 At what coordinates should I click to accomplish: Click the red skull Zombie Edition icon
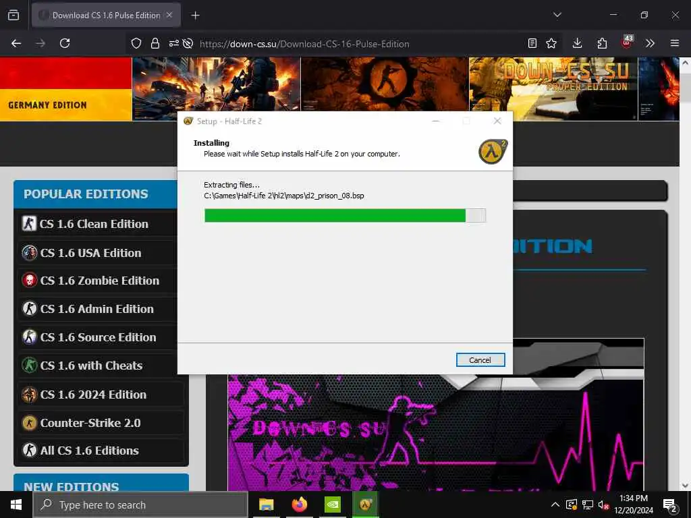point(30,281)
